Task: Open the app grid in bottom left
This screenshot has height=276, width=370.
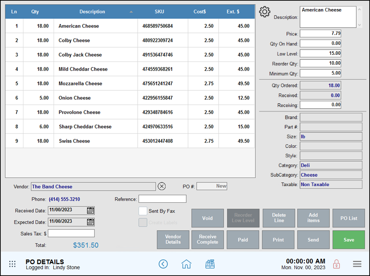Action: click(11, 264)
